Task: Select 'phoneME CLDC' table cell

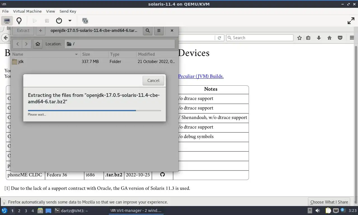Action: tap(25, 175)
